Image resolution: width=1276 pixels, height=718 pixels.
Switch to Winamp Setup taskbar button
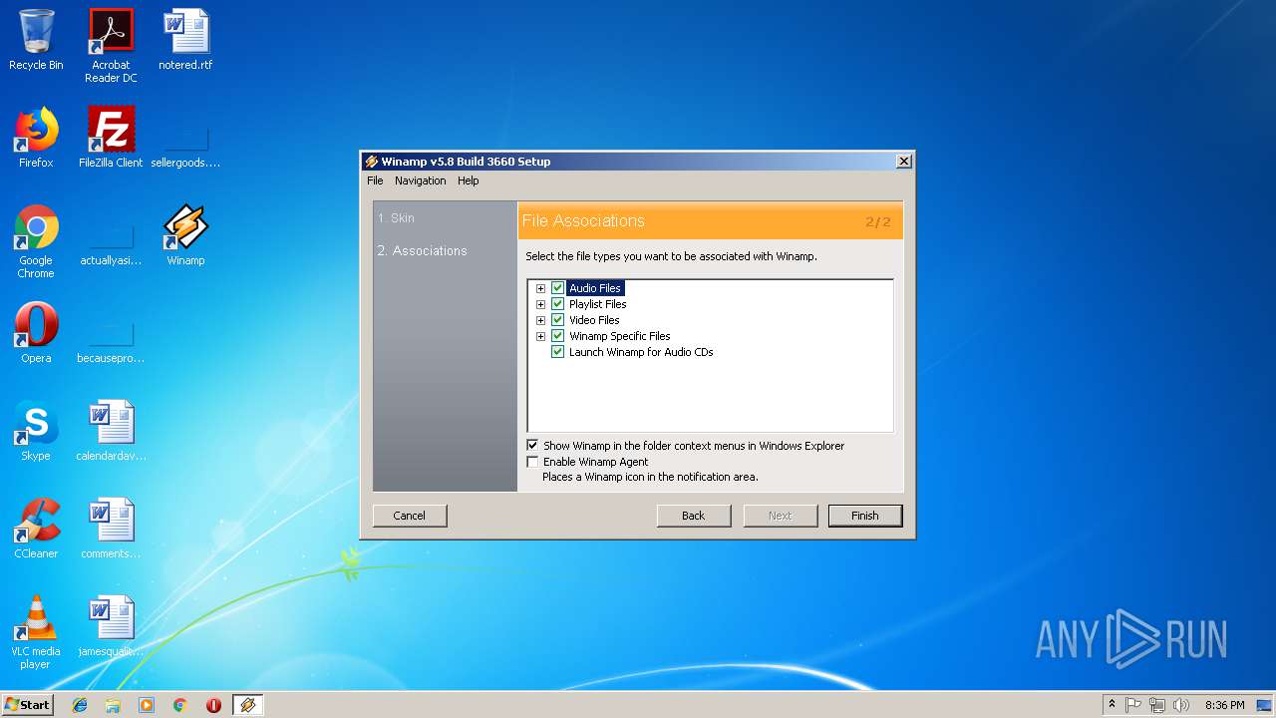click(247, 705)
